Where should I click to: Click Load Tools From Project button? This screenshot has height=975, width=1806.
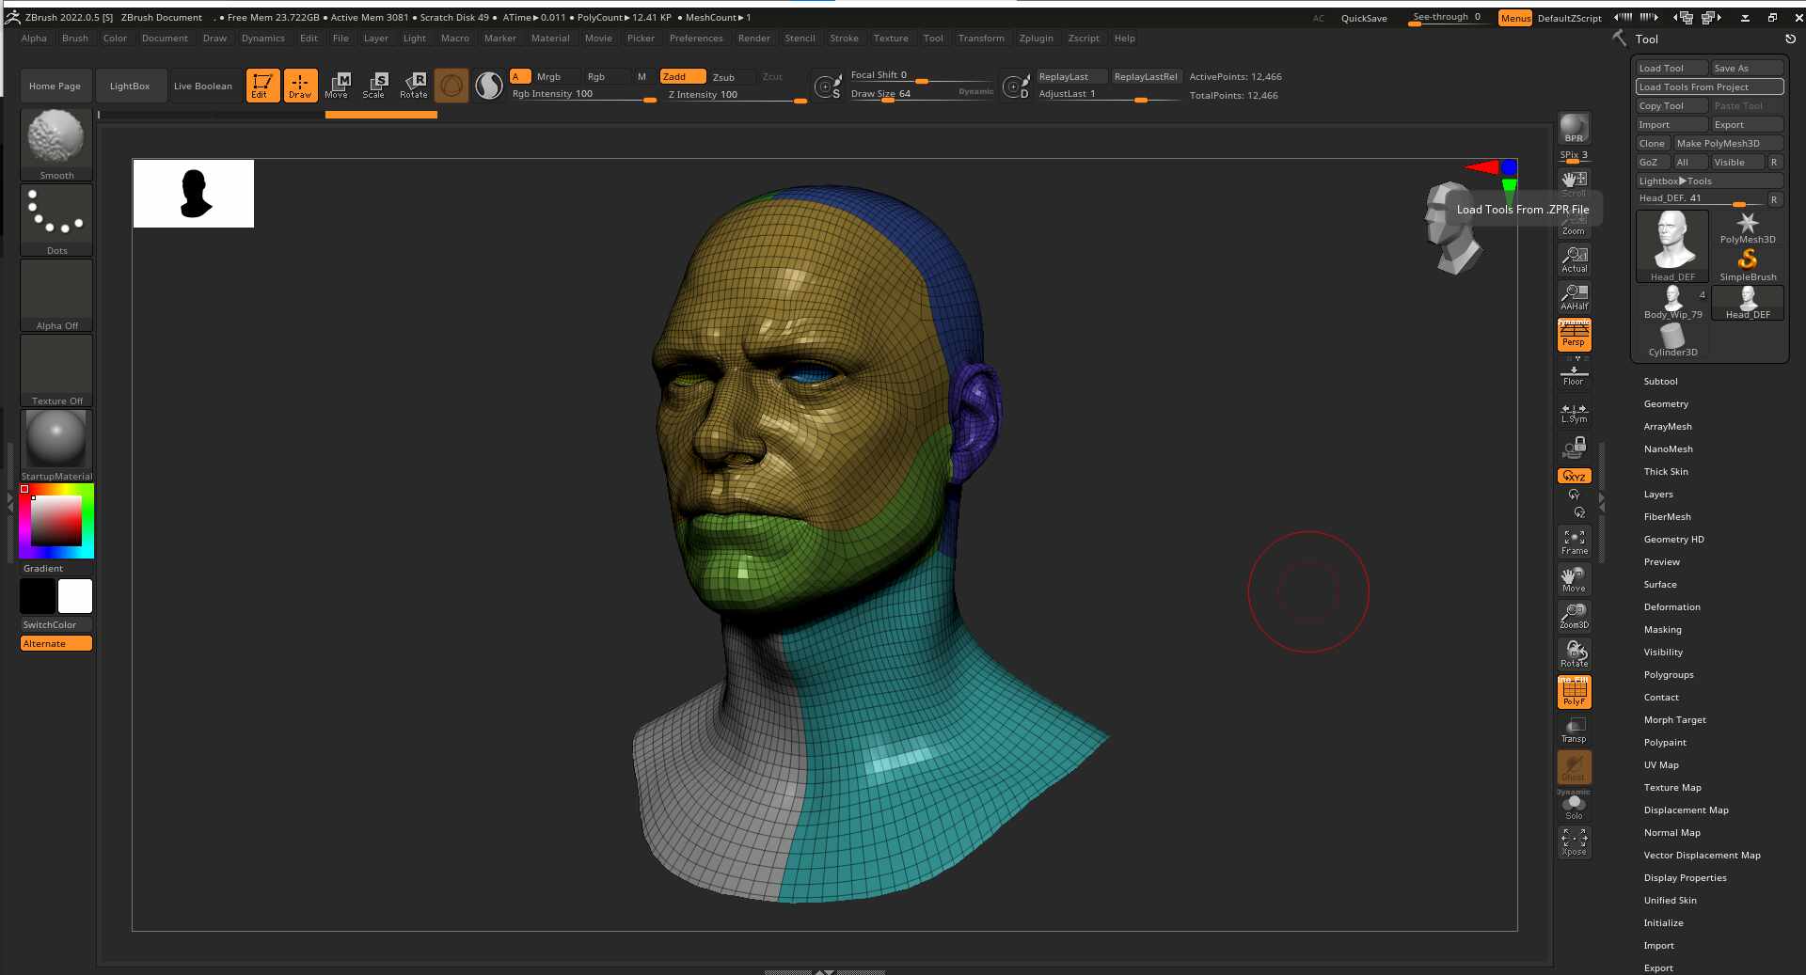point(1709,86)
